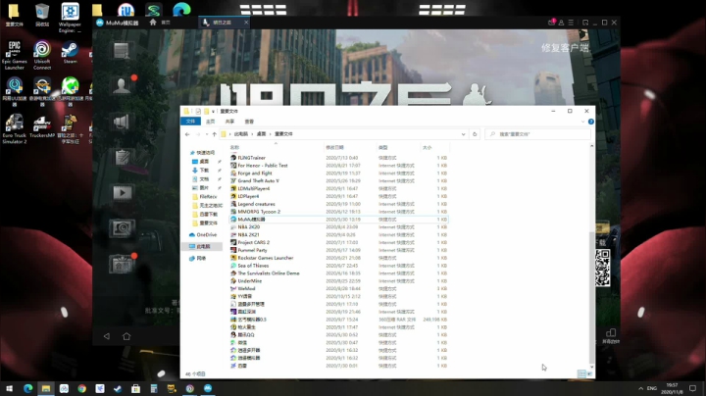Click the speaker announcement icon in the game sidebar
The width and height of the screenshot is (706, 396).
tap(122, 122)
